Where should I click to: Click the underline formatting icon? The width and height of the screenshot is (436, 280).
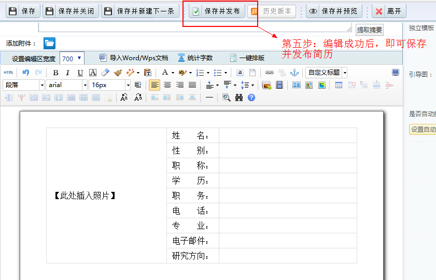80,73
